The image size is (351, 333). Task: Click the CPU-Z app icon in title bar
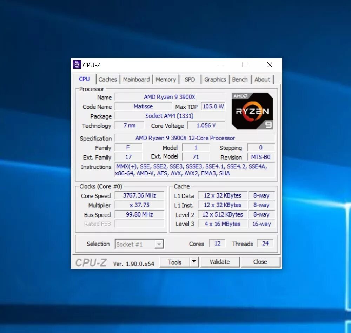pos(77,65)
